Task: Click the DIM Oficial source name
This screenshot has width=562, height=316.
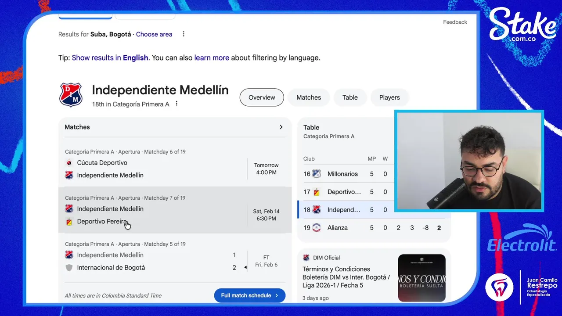Action: pos(326,258)
